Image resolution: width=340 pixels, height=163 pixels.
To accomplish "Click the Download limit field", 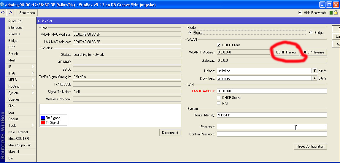I will coord(264,78).
